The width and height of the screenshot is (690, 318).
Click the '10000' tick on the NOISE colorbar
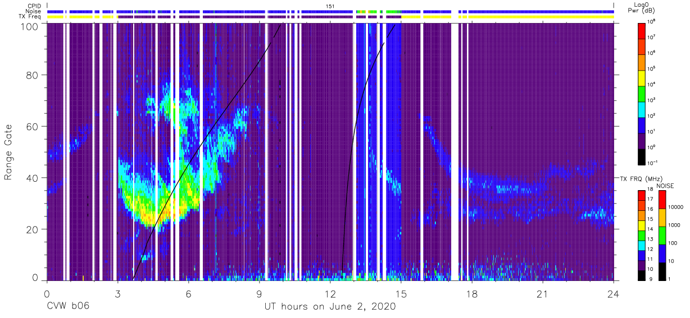[677, 208]
